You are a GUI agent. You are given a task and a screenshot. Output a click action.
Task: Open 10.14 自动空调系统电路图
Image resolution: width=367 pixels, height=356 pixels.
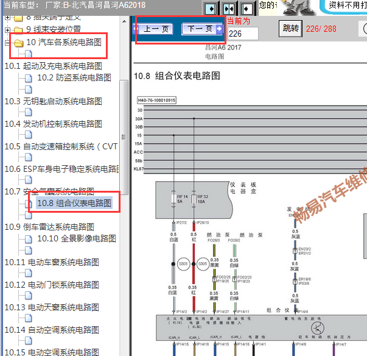click(52, 330)
